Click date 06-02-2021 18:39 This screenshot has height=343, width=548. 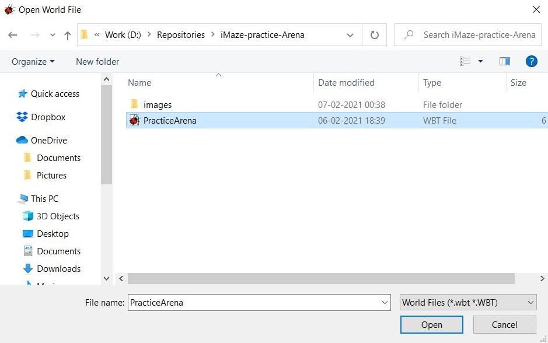tap(351, 121)
